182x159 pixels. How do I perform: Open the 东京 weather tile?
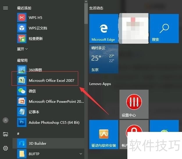click(104, 59)
